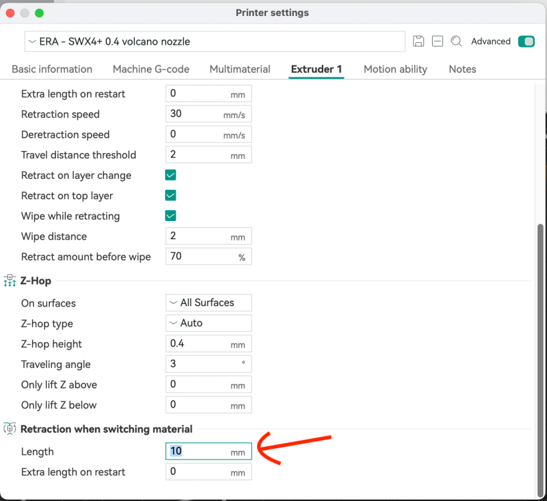Viewport: 547px width, 501px height.
Task: Switch to the Machine G-code tab
Action: click(x=151, y=69)
